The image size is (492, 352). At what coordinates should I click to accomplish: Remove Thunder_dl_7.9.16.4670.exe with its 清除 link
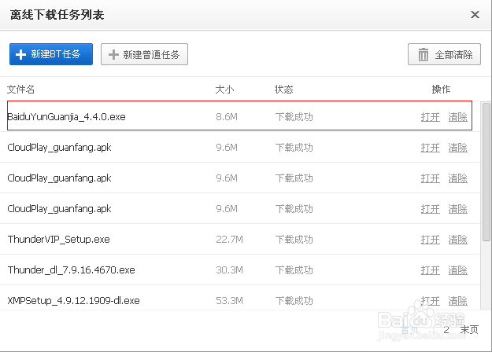click(457, 270)
